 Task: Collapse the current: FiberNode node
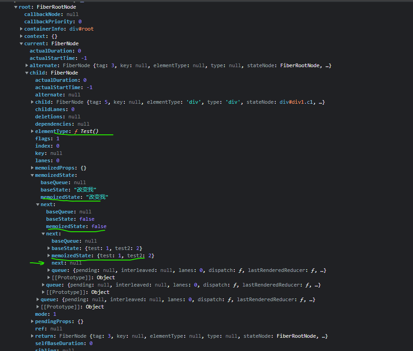[x=21, y=44]
